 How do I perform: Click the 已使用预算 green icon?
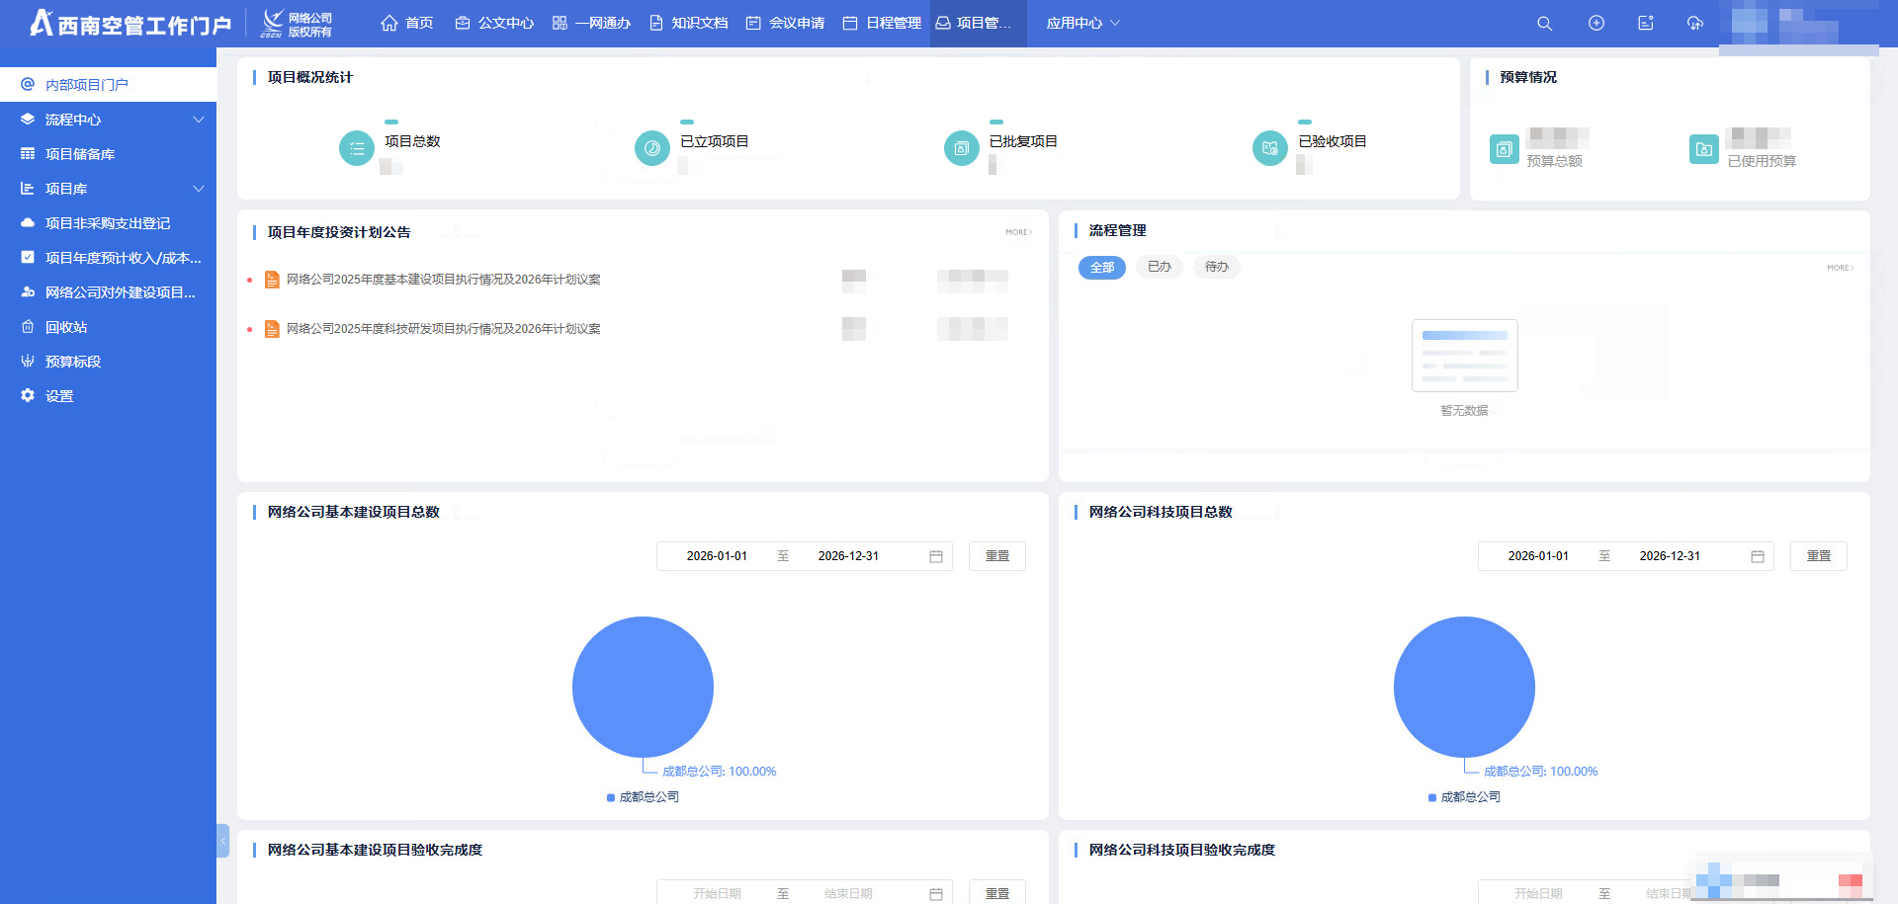pyautogui.click(x=1704, y=149)
